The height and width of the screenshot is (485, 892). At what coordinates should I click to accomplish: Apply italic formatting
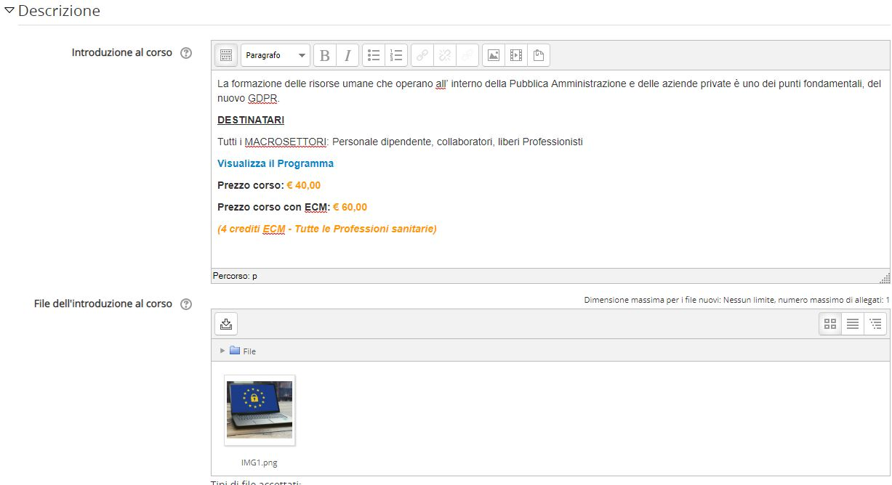[347, 55]
